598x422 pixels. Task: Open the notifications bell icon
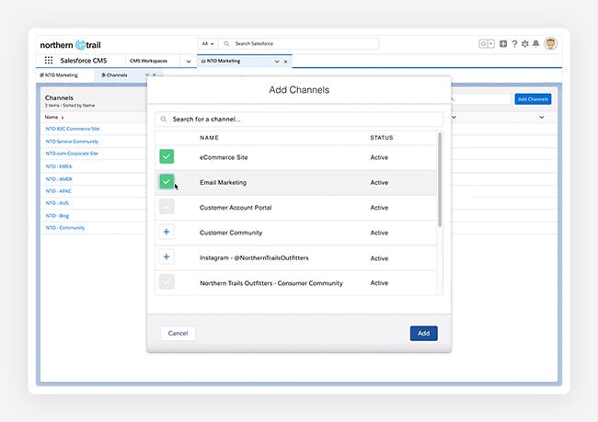coord(535,44)
